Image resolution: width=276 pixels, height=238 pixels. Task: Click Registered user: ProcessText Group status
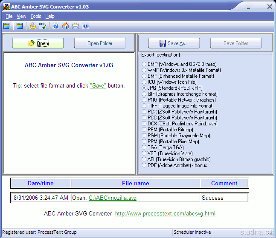click(39, 232)
